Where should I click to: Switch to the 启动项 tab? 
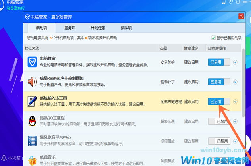coord(42,28)
